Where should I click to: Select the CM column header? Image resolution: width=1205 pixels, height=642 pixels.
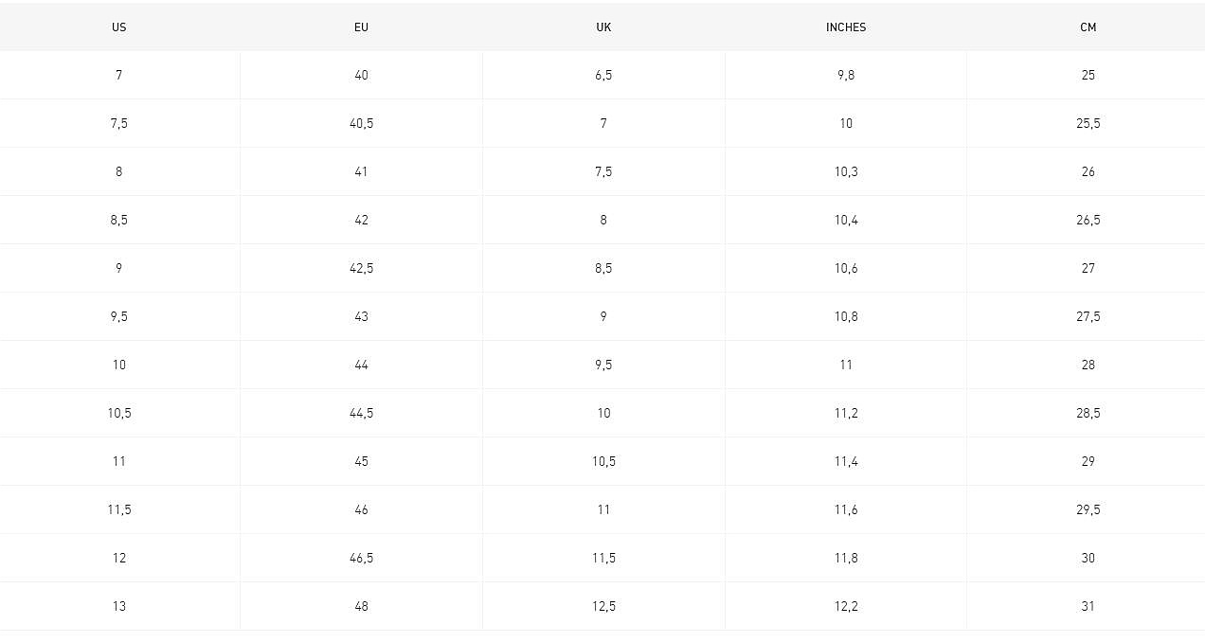click(1088, 27)
